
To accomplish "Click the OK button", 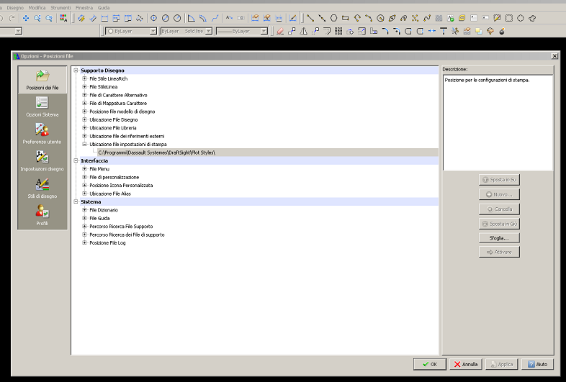I will point(430,364).
